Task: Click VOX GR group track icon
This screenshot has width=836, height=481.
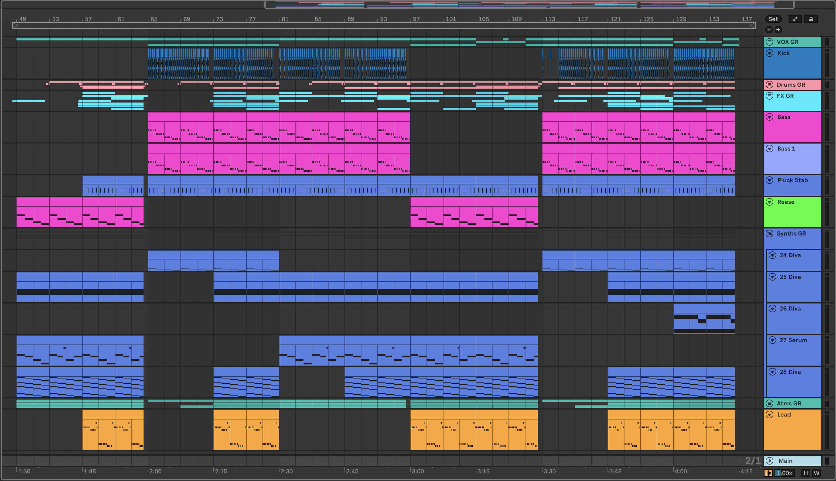Action: (770, 42)
